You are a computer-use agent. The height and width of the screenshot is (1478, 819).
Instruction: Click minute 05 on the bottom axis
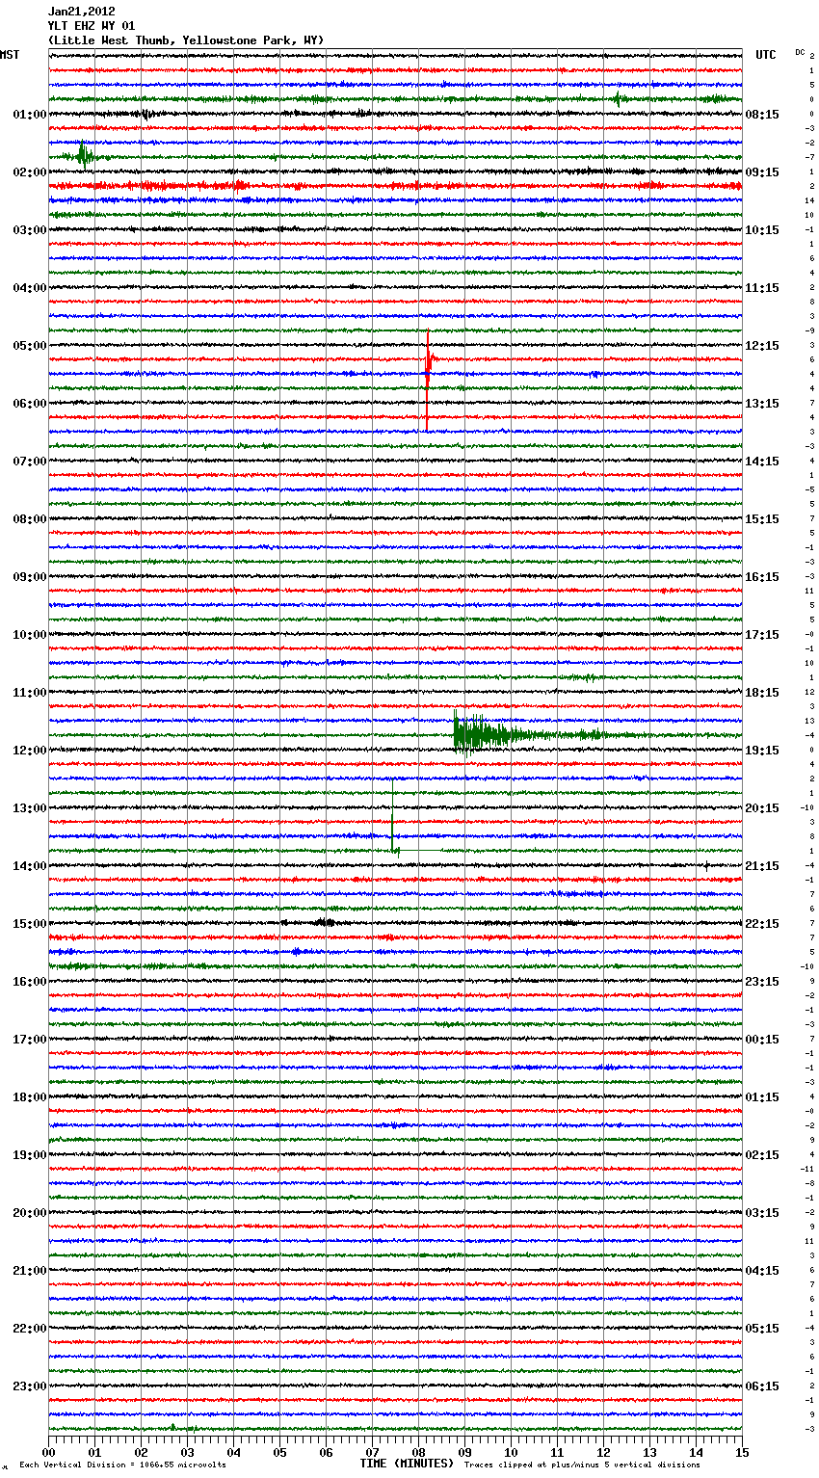coord(279,1452)
